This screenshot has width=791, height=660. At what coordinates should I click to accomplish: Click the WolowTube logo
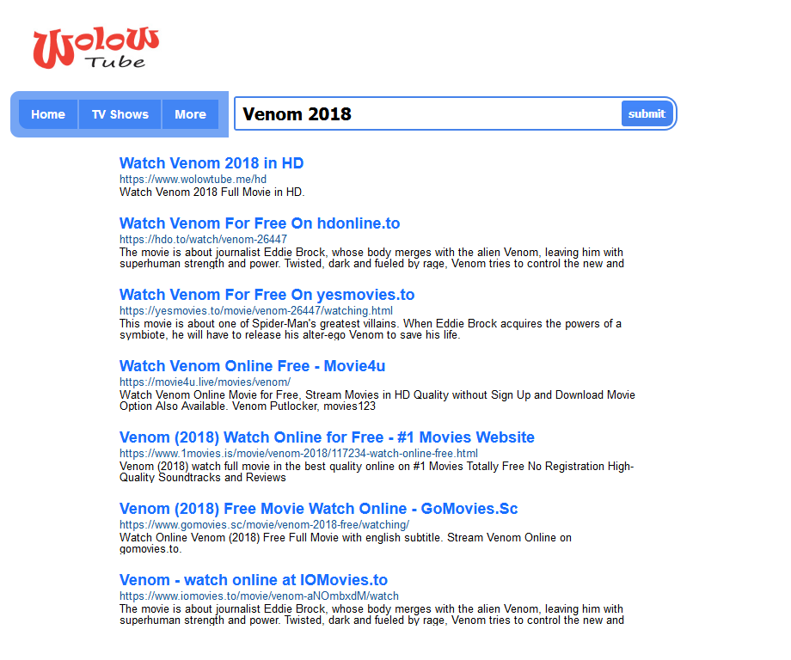coord(95,47)
